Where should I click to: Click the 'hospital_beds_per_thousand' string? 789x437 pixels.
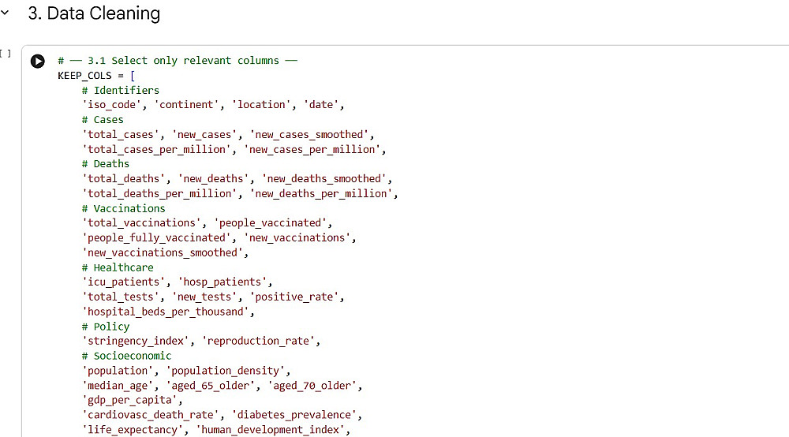click(x=166, y=312)
